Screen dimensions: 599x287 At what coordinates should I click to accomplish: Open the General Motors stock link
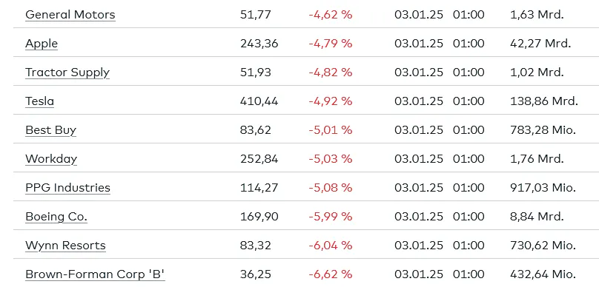(70, 15)
